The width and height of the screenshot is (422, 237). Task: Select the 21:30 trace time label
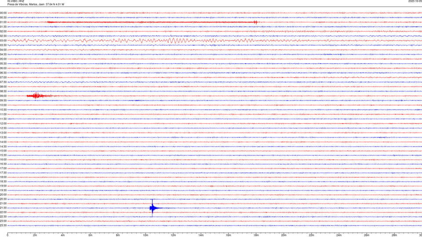point(3,208)
